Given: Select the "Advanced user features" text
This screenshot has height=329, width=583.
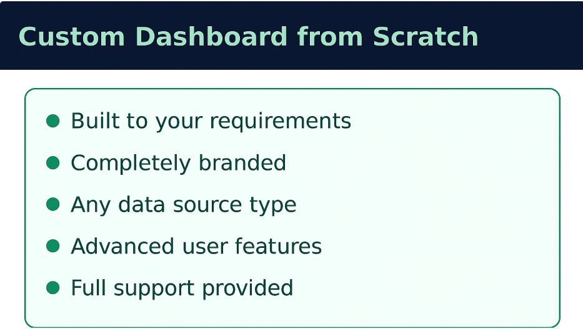Looking at the screenshot, I should [x=196, y=247].
